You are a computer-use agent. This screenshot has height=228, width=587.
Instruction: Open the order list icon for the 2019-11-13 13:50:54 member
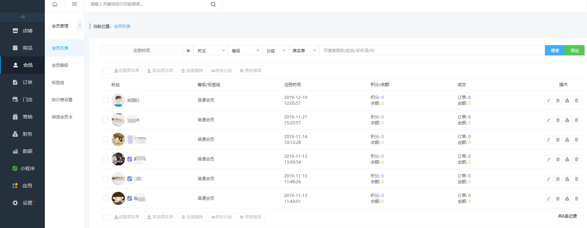tap(558, 159)
